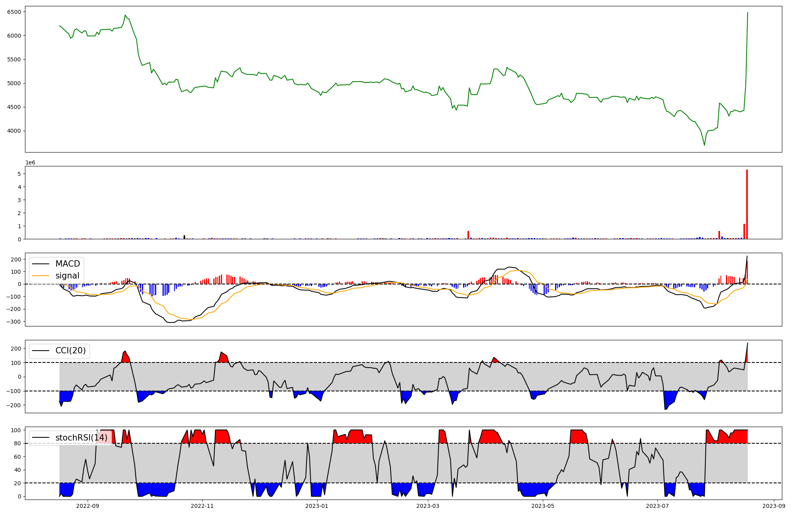The image size is (793, 515).
Task: Click the 80 label on stochRSI axis
Action: (x=17, y=444)
